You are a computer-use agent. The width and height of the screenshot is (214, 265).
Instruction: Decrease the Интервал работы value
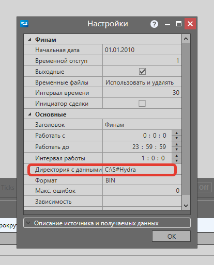177,161
